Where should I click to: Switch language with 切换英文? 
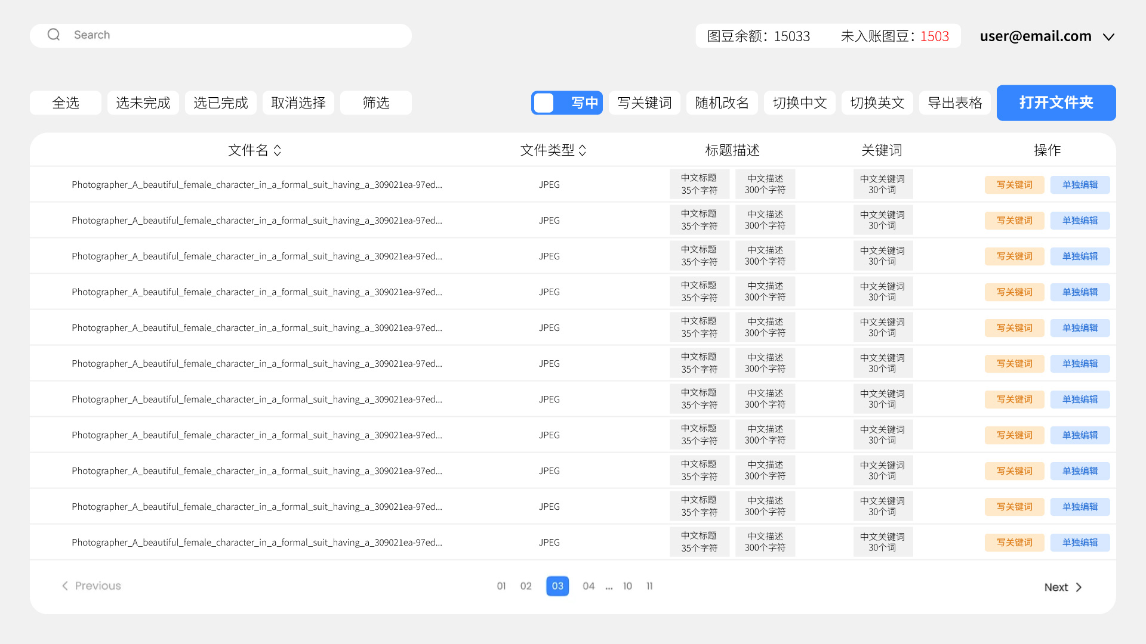pyautogui.click(x=877, y=103)
